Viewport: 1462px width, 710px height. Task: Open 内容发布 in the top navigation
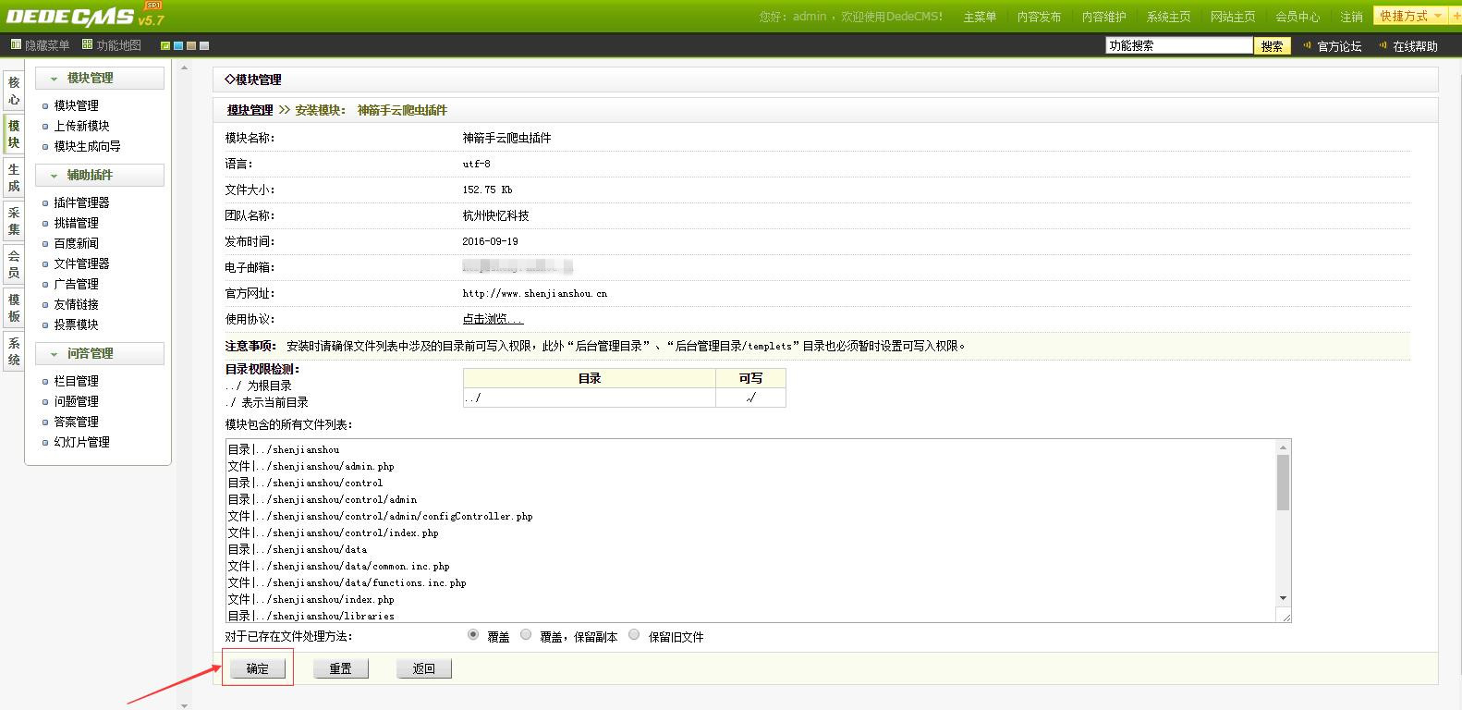pyautogui.click(x=1039, y=17)
